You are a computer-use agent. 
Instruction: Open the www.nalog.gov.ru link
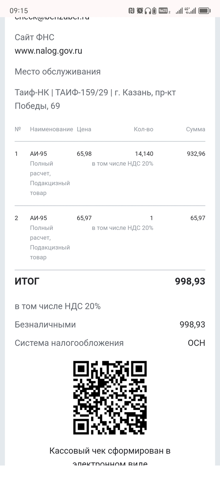pos(48,51)
